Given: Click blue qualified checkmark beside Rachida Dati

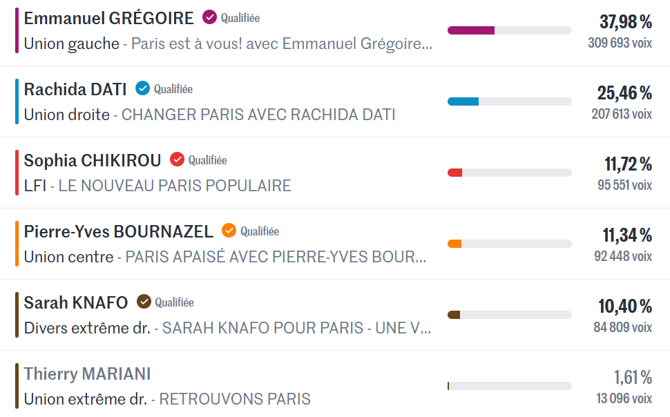Looking at the screenshot, I should pos(142,88).
